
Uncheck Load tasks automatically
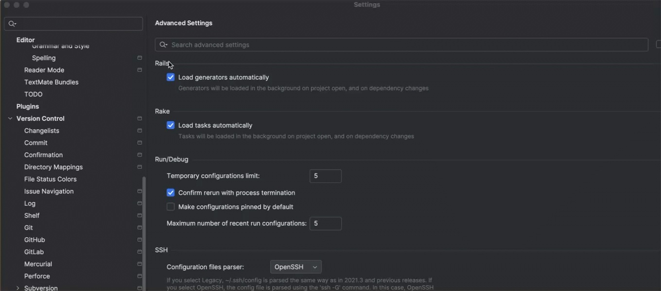coord(171,125)
